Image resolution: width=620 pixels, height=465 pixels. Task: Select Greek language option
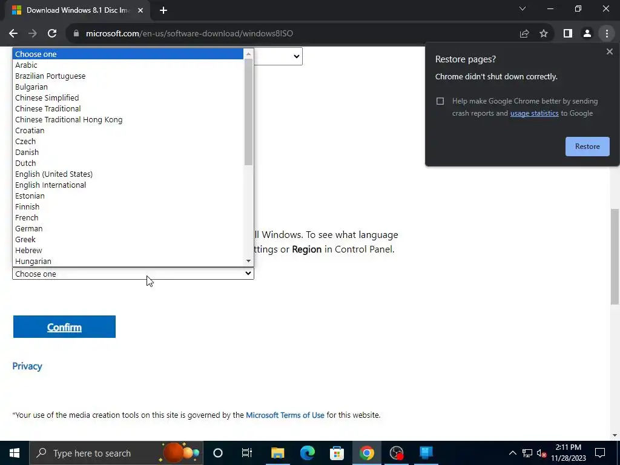pyautogui.click(x=128, y=240)
